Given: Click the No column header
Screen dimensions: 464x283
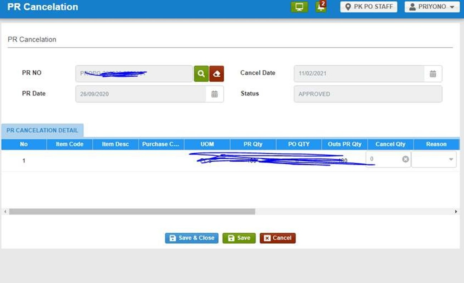Looking at the screenshot, I should [x=24, y=144].
